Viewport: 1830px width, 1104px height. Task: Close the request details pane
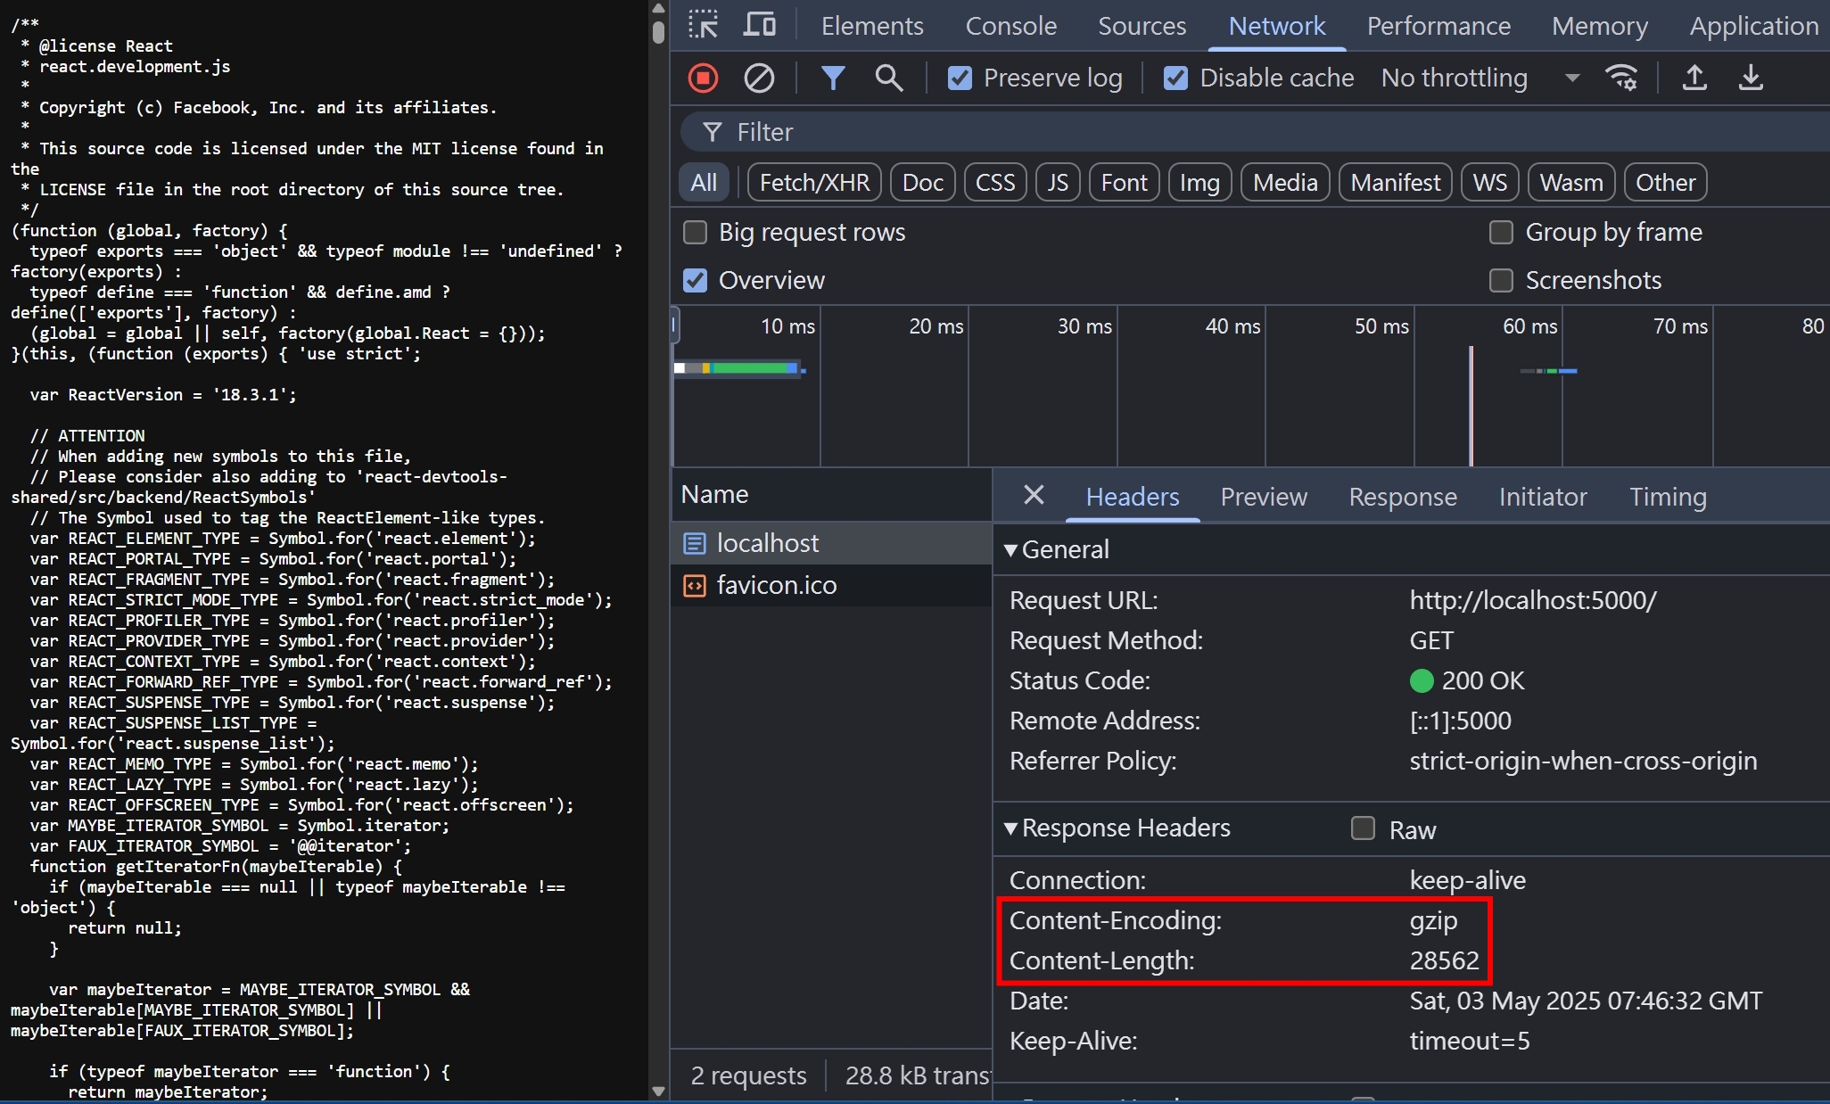[x=1034, y=495]
